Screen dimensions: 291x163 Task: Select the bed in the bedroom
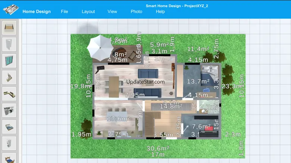point(210,76)
